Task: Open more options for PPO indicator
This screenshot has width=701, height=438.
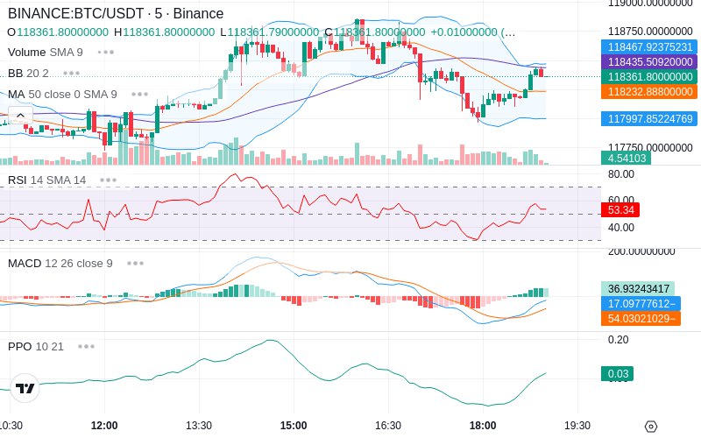Action: (86, 346)
